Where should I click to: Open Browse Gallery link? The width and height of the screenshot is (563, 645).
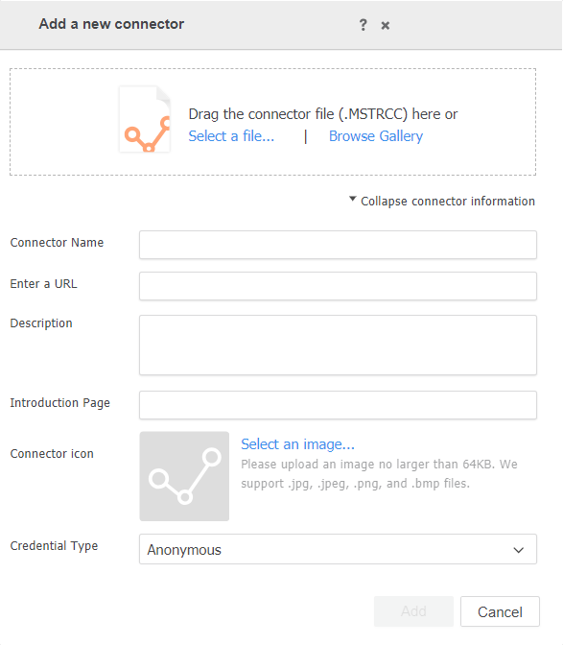pos(376,135)
